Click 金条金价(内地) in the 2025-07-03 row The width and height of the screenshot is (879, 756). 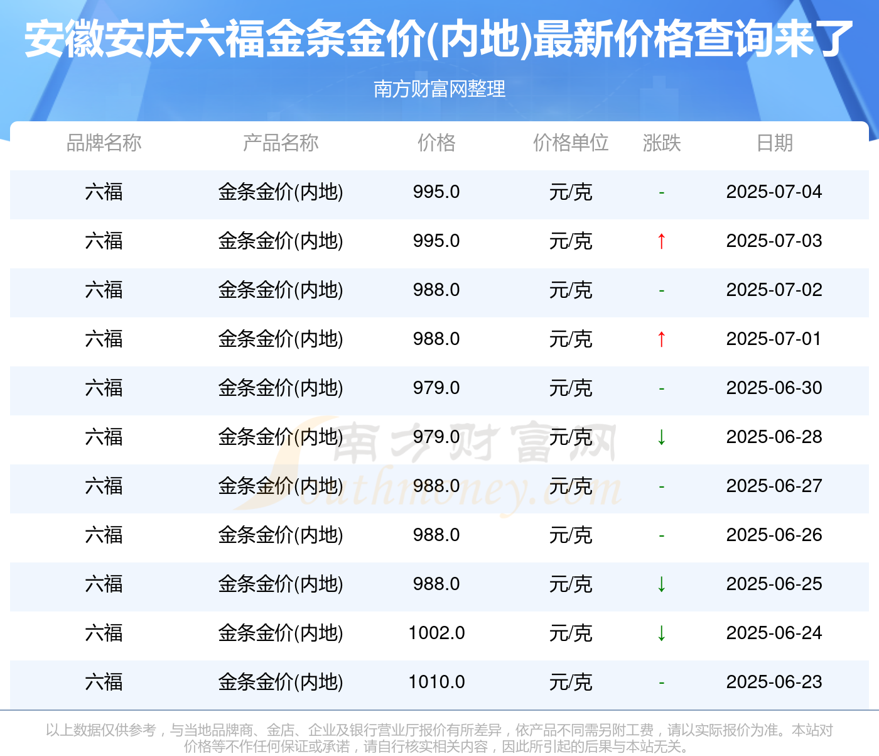(x=281, y=241)
